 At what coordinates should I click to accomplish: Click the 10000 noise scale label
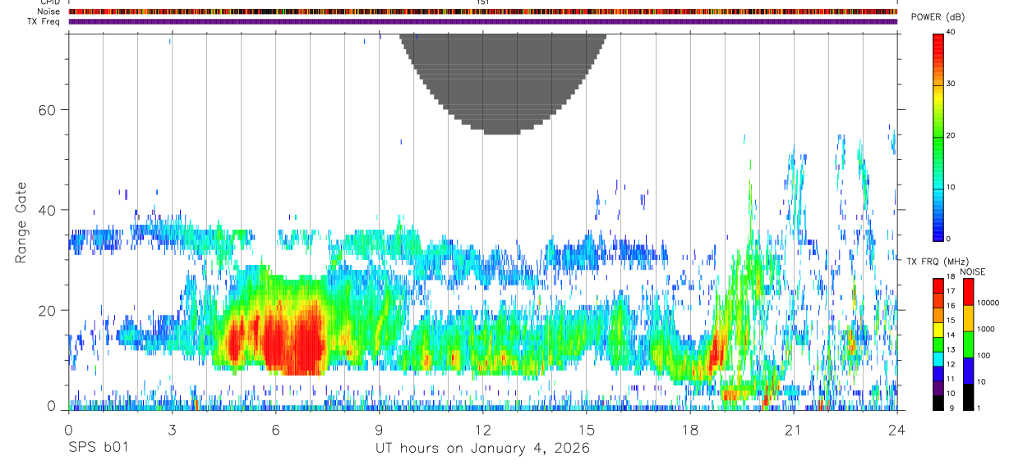987,303
